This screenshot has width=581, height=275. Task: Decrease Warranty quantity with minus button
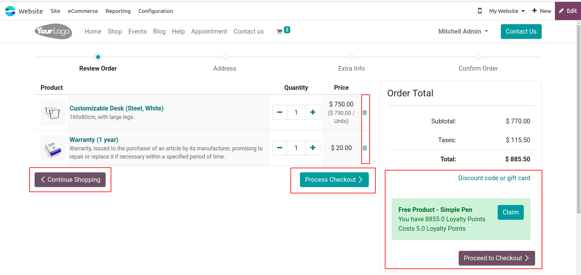coord(280,148)
